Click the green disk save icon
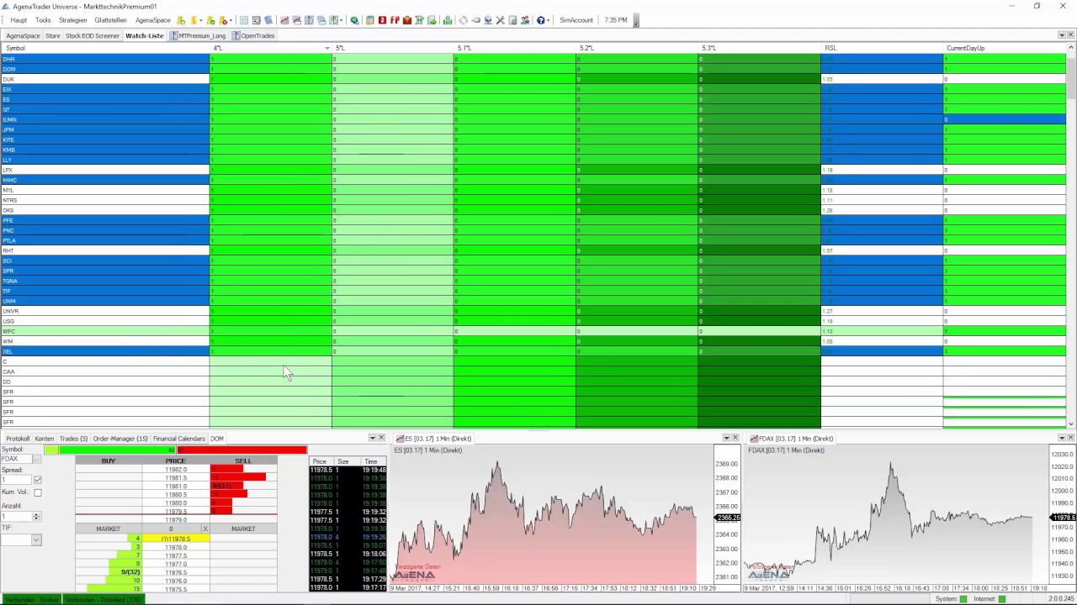The width and height of the screenshot is (1077, 605). pos(432,20)
